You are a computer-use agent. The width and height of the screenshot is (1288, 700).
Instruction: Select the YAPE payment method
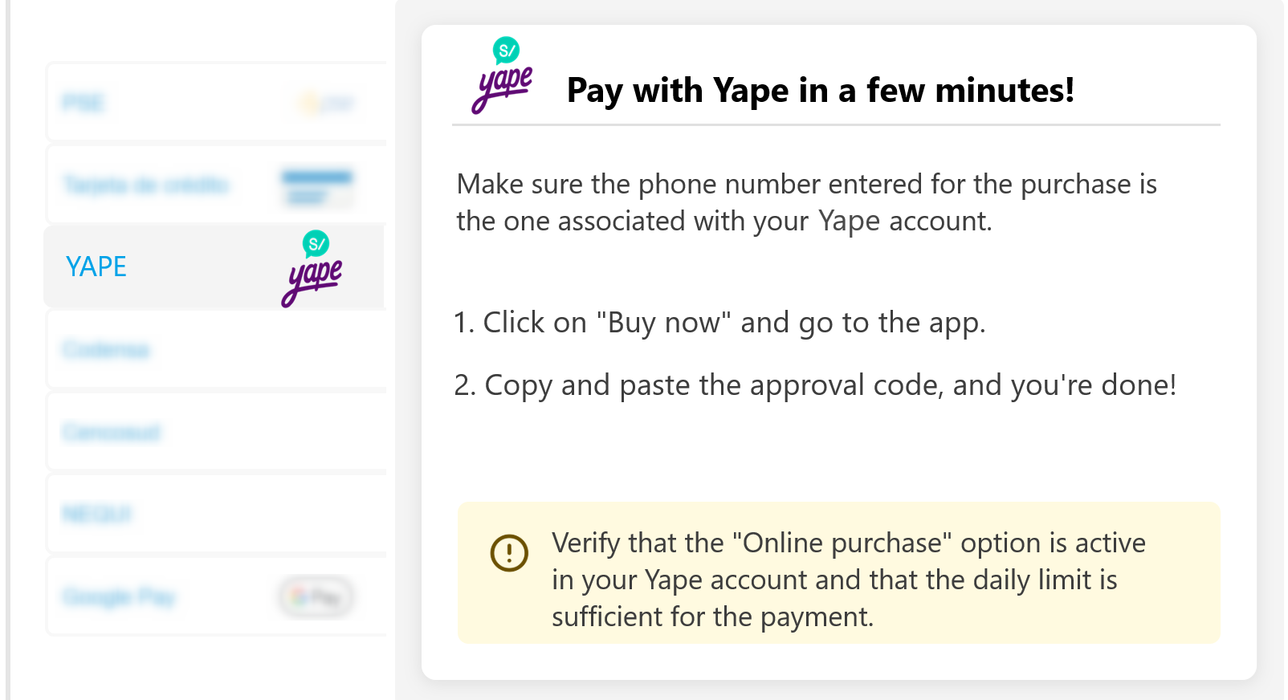pyautogui.click(x=214, y=267)
